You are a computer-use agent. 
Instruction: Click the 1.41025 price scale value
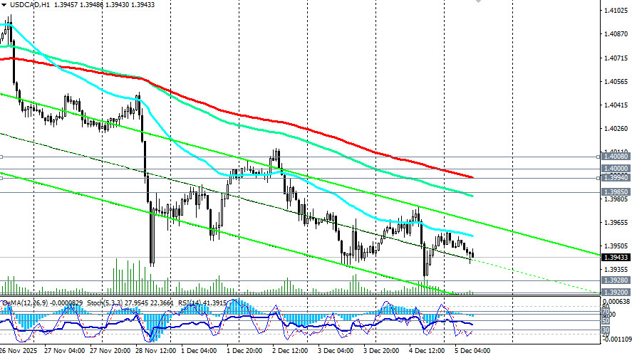(x=616, y=11)
